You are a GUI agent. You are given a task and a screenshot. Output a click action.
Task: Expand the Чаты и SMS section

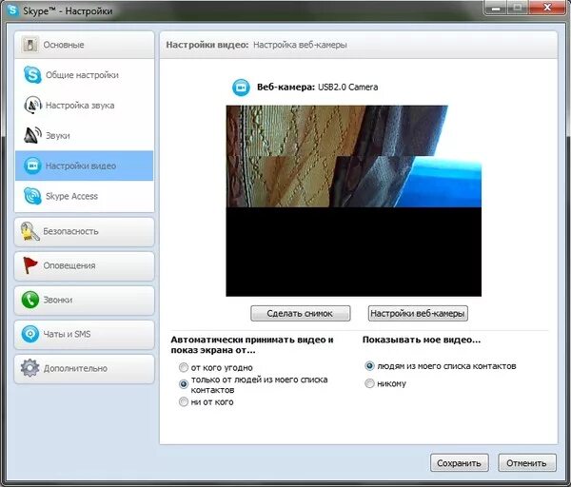coord(84,334)
